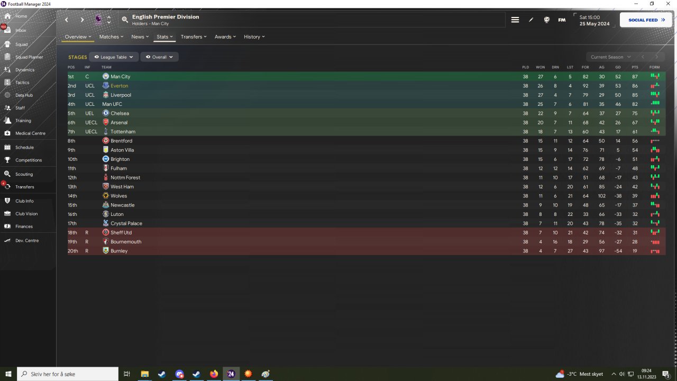This screenshot has width=677, height=381.
Task: Click Everton's 86 points value
Action: coord(635,86)
